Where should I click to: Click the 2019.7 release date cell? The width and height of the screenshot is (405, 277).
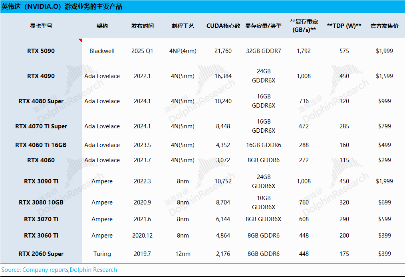pos(142,254)
